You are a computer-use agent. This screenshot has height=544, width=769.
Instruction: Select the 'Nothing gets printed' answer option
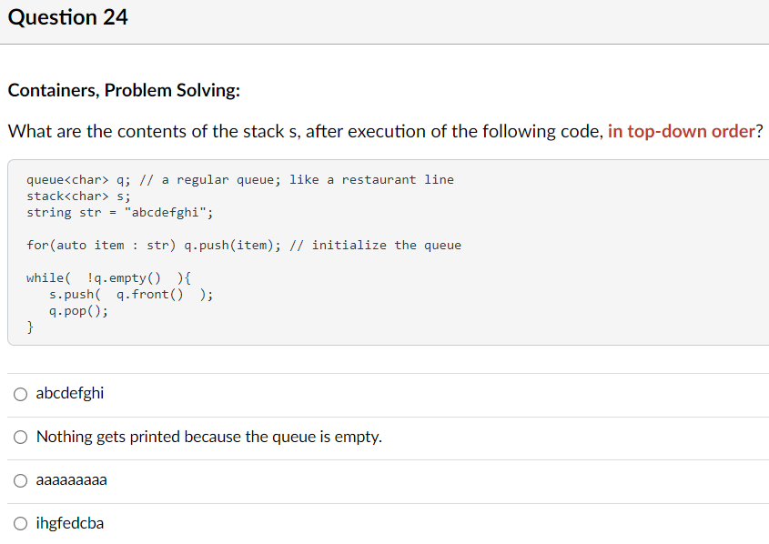tap(20, 437)
